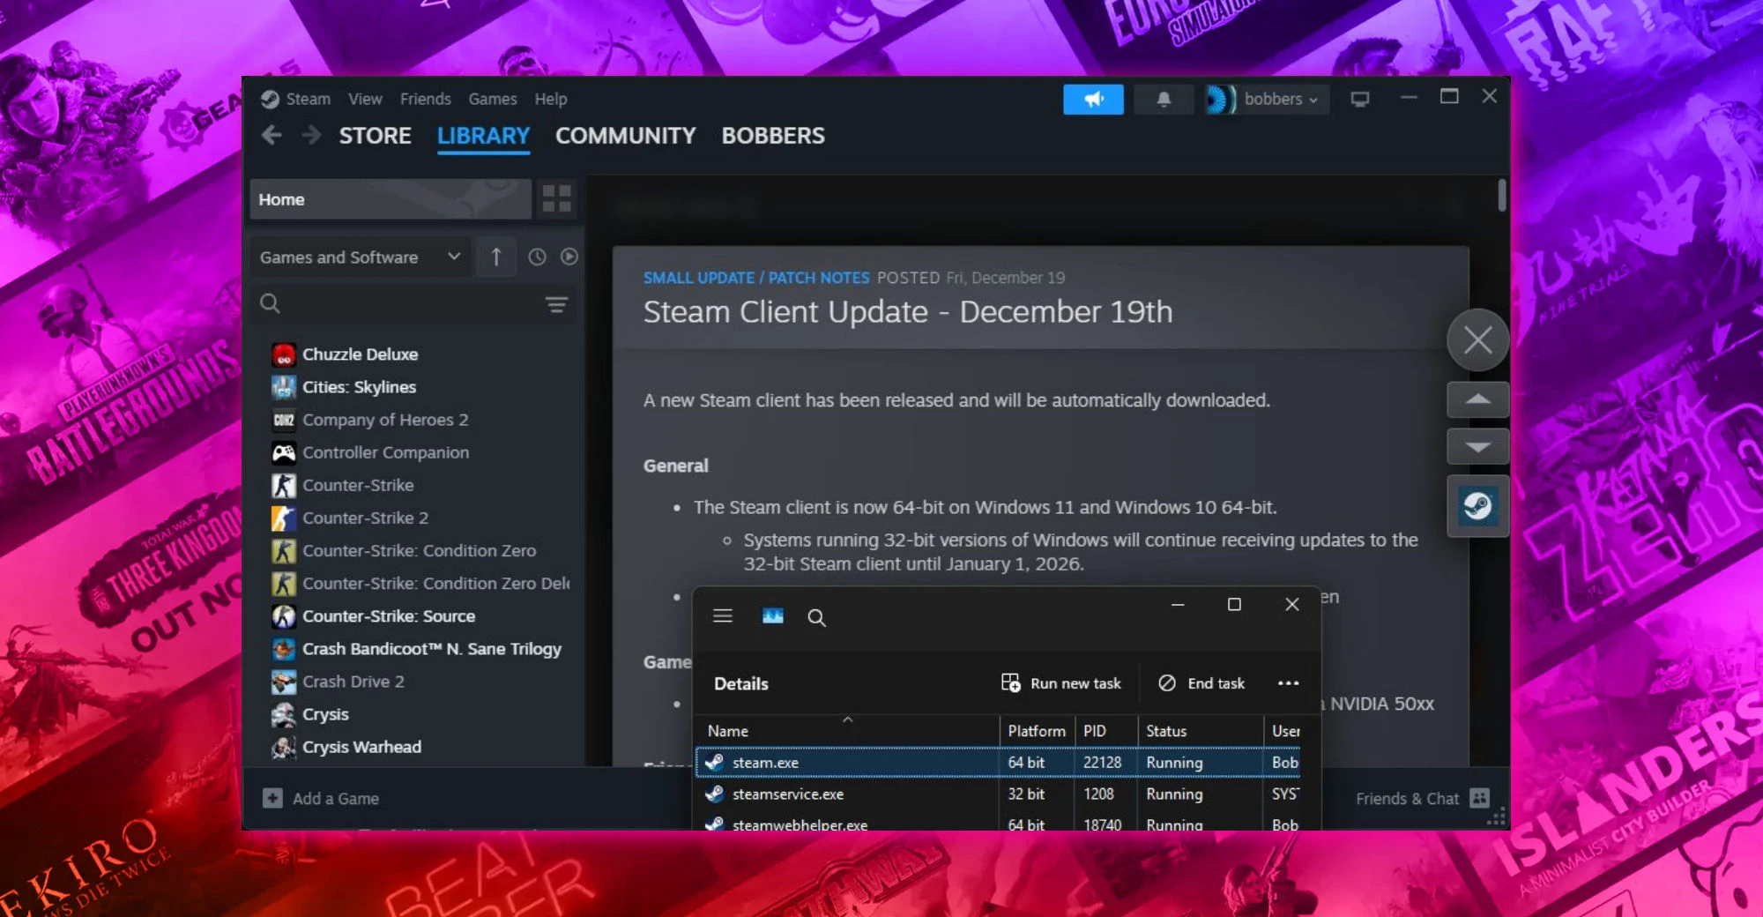Open Task Manager's more options menu
The image size is (1763, 917).
[1289, 683]
